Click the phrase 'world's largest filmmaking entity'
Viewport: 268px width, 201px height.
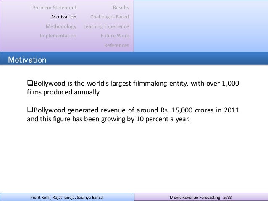pos(138,84)
